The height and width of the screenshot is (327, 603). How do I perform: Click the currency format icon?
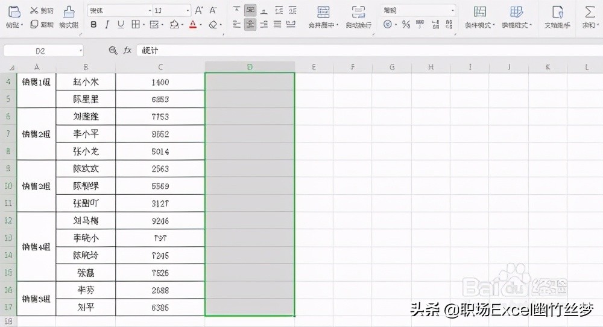[x=388, y=25]
